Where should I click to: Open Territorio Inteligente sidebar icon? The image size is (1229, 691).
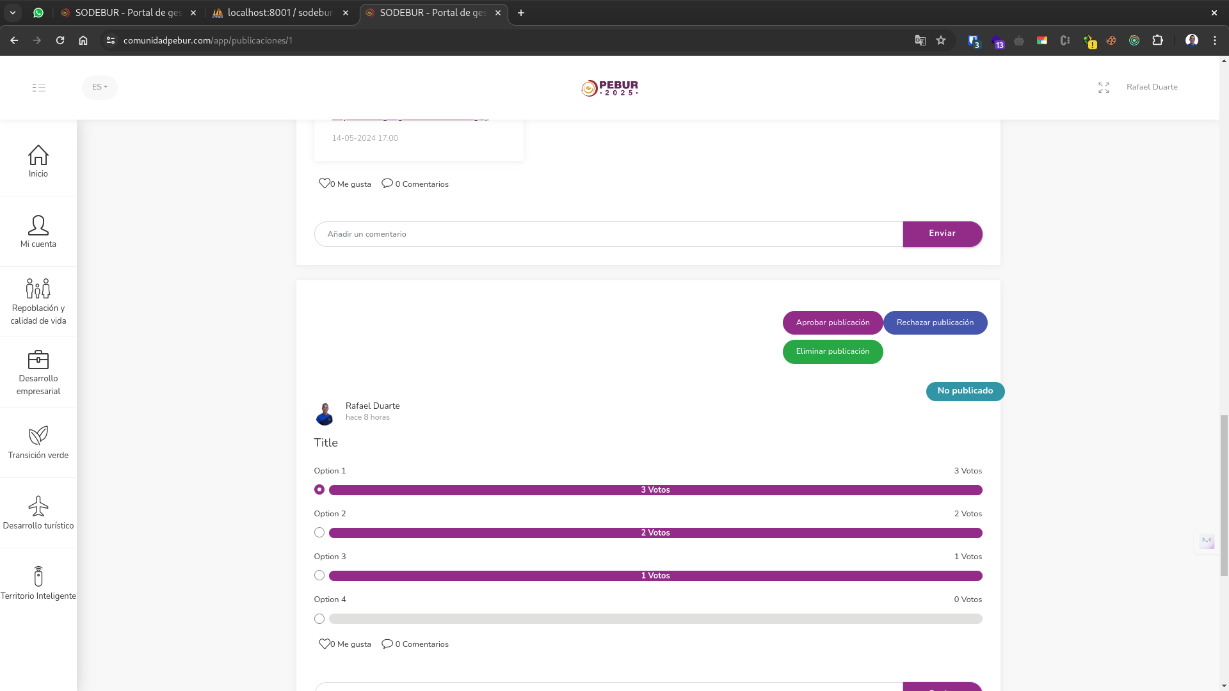coord(38,577)
